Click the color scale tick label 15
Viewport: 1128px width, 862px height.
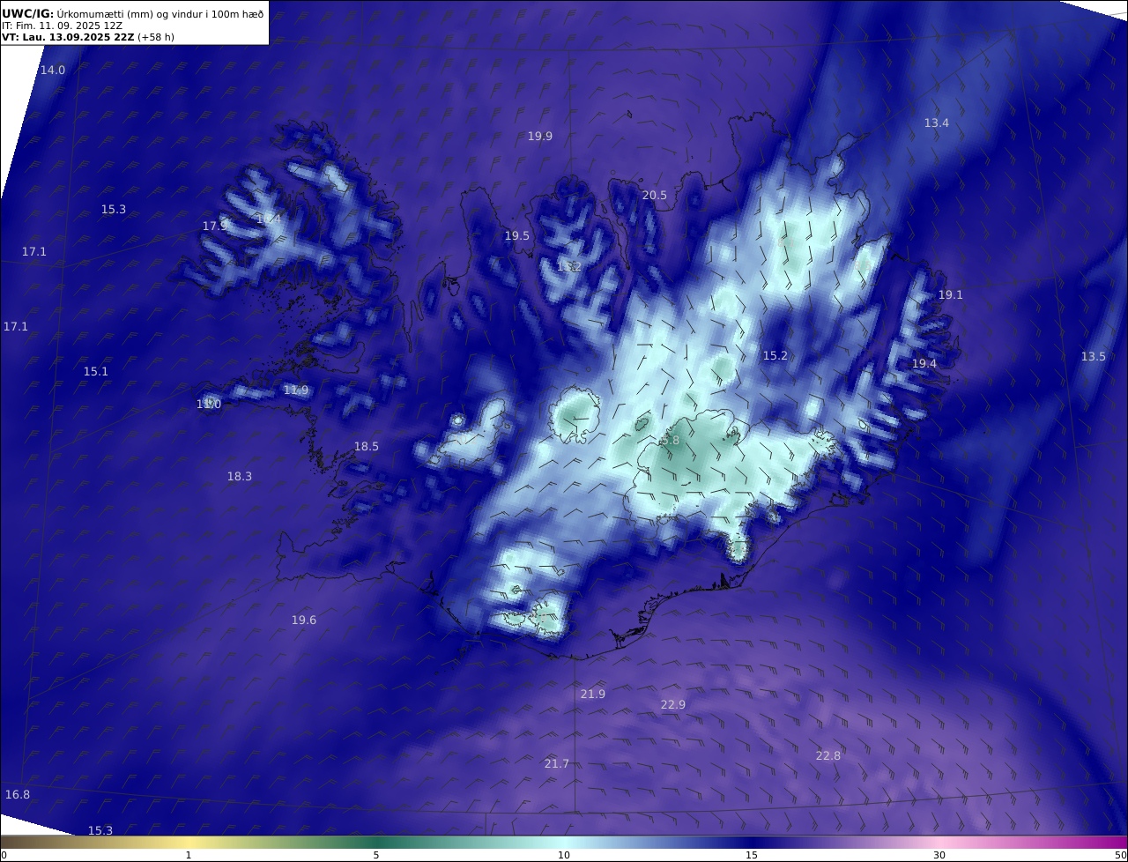click(752, 856)
